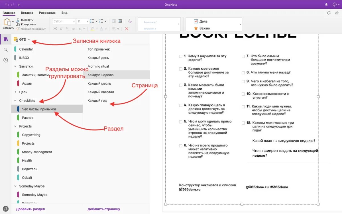Viewport: 342px width, 214px height.
Task: Open the quick access toolbar customize arrow
Action: [19, 5]
